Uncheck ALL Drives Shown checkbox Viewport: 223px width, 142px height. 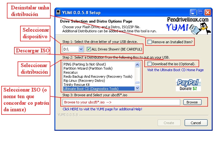point(89,49)
